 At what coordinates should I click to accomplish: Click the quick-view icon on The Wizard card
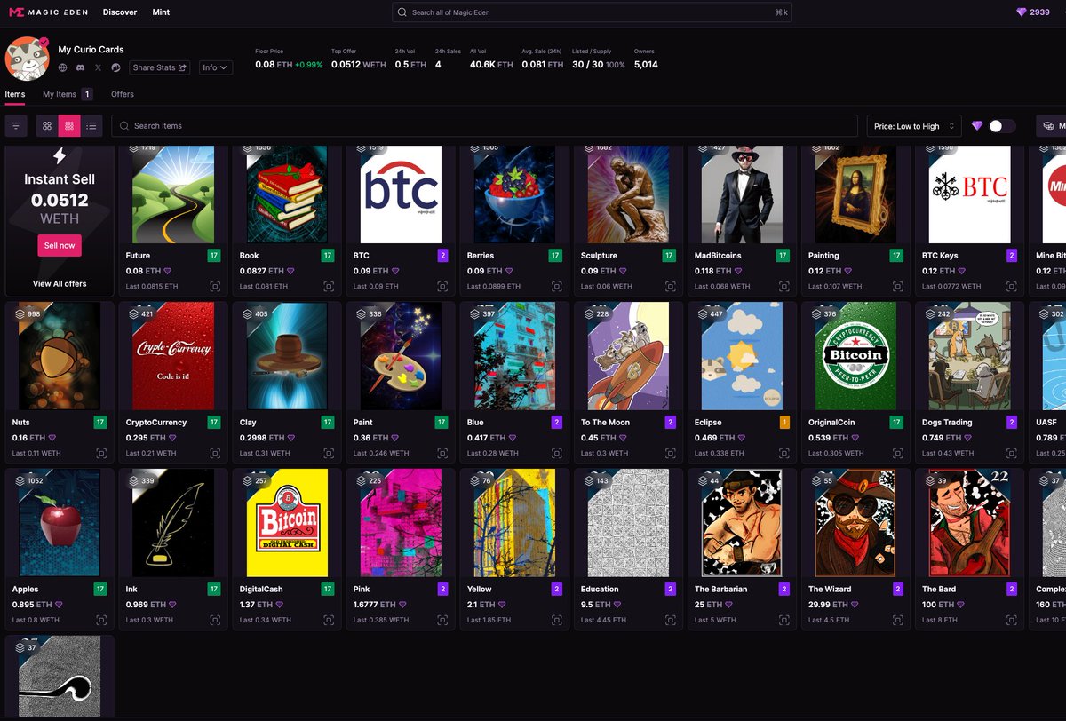pyautogui.click(x=898, y=621)
